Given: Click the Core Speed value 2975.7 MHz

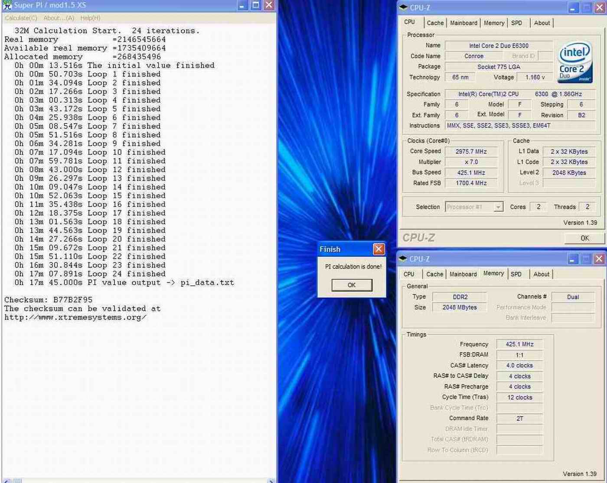Looking at the screenshot, I should click(x=471, y=152).
